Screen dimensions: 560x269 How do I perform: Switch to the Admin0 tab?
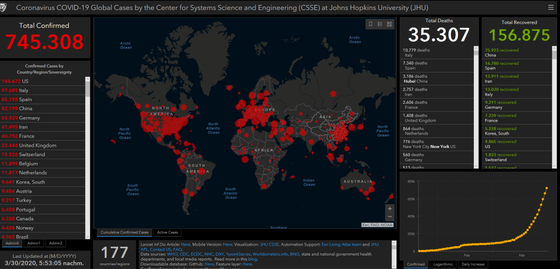[x=12, y=243]
